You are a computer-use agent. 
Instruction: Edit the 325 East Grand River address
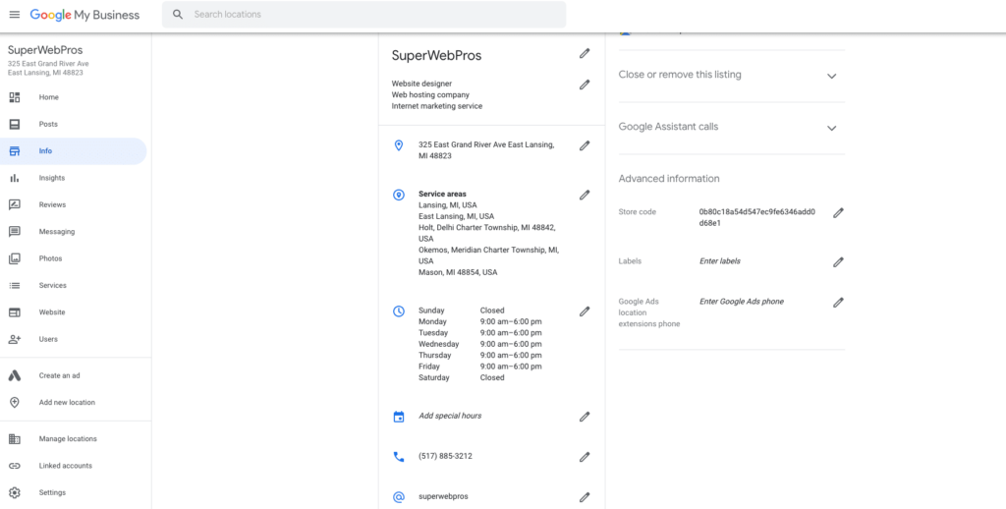(x=585, y=145)
